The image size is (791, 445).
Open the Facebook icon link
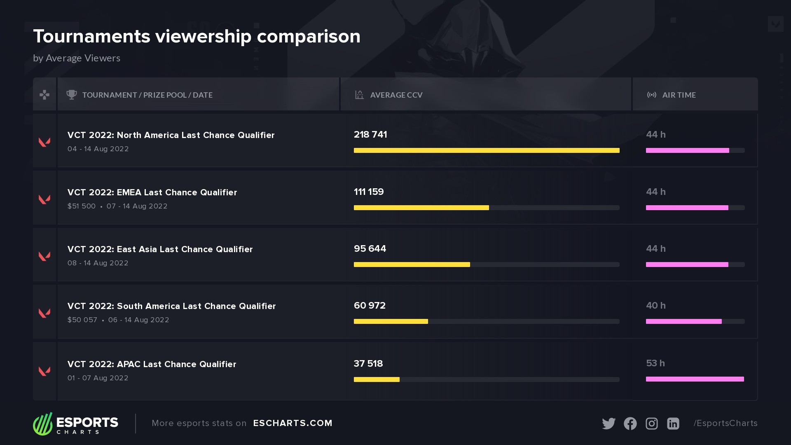click(x=630, y=423)
